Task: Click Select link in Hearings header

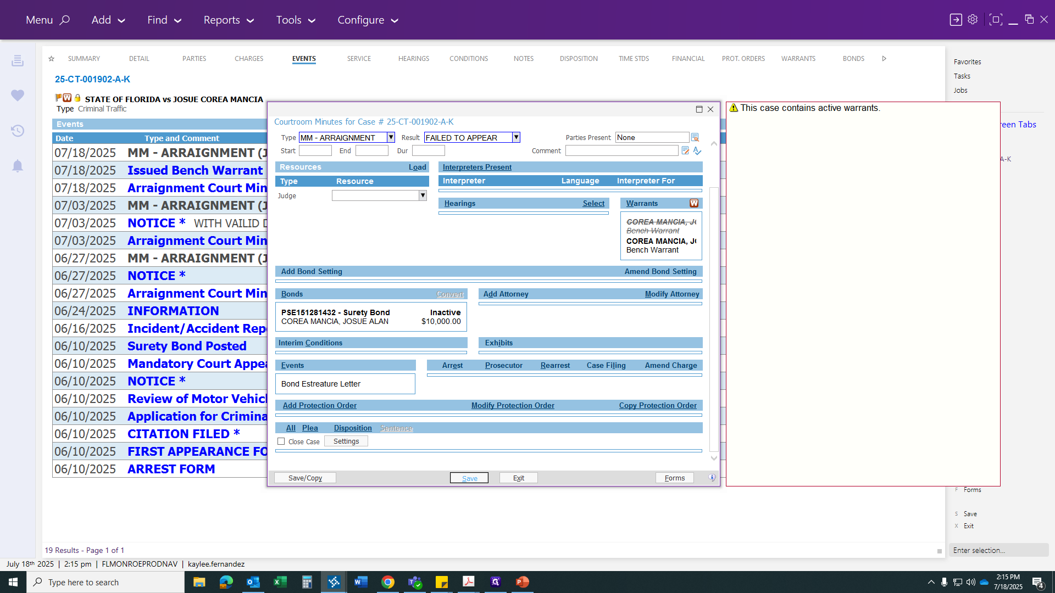Action: pos(593,204)
